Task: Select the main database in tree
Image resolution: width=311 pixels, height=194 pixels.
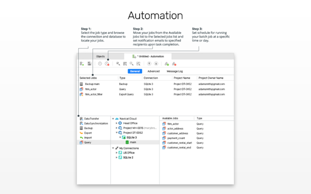Action: click(133, 142)
